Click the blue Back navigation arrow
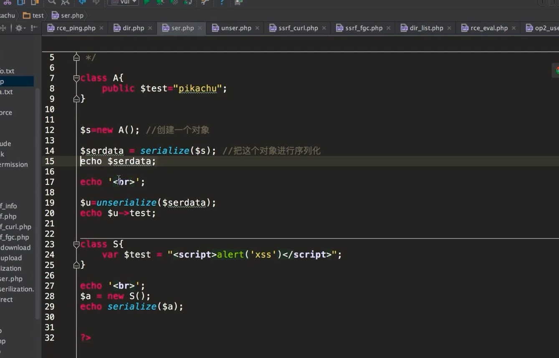559x358 pixels. pyautogui.click(x=82, y=2)
